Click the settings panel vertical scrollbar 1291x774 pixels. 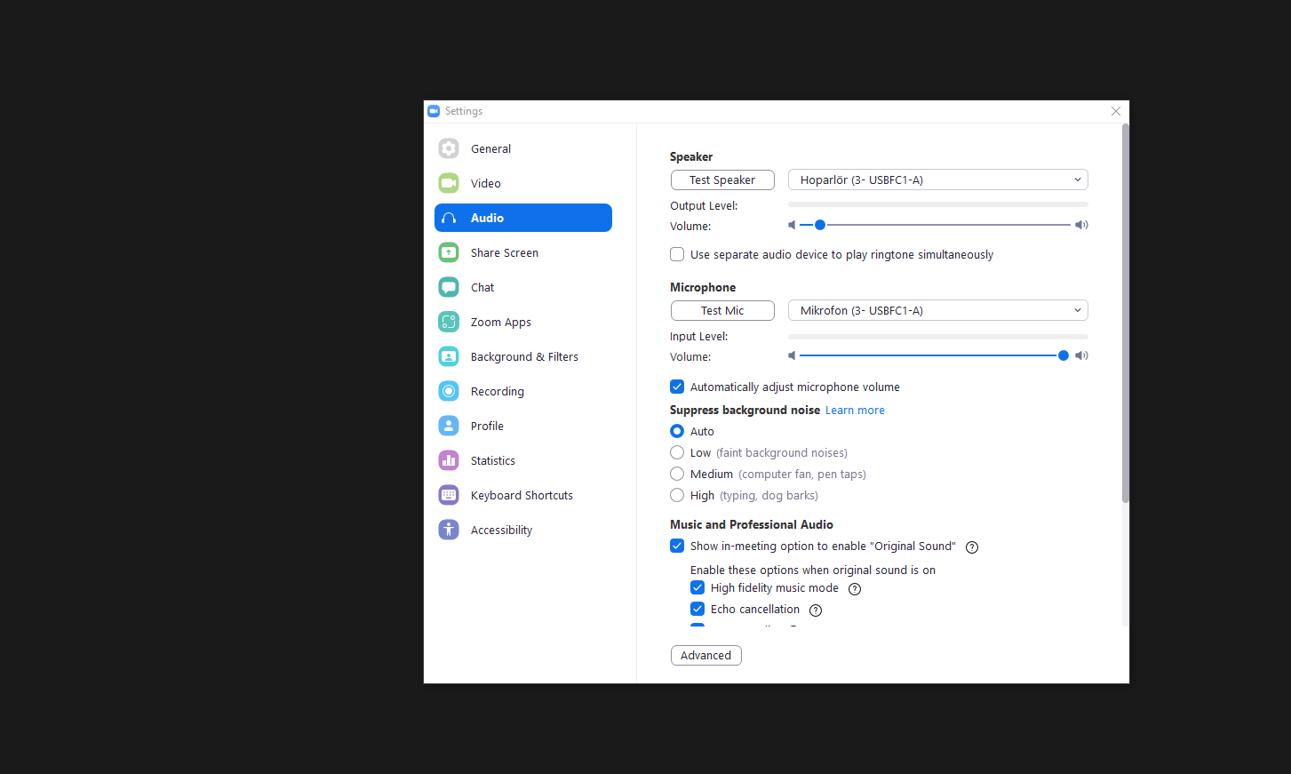point(1125,314)
